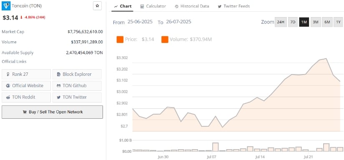Open the Rank 27 link
Viewport: 344px width, 160px height.
[26, 74]
